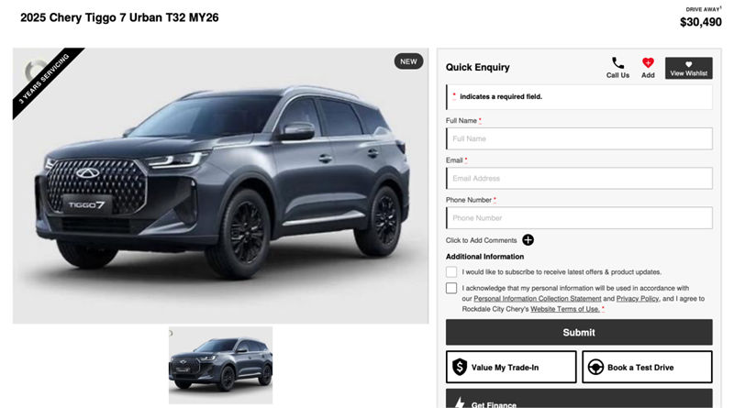734x408 pixels.
Task: Click the Get Finance lightning icon
Action: point(461,402)
